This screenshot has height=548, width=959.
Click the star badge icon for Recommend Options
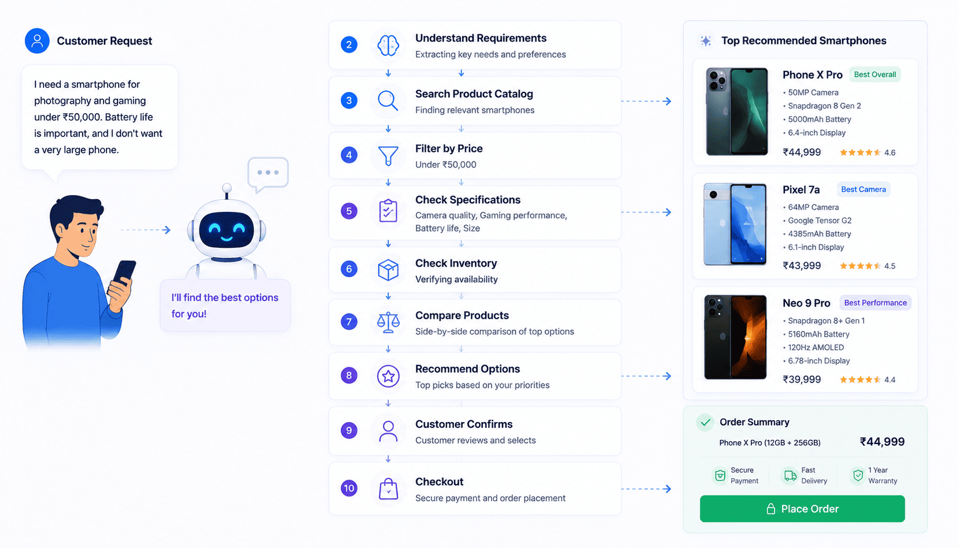[388, 376]
